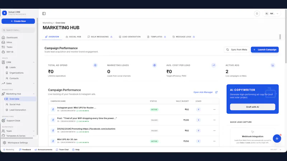This screenshot has width=287, height=161.
Task: Open Team Chat in the bottom bar
Action: (62, 150)
